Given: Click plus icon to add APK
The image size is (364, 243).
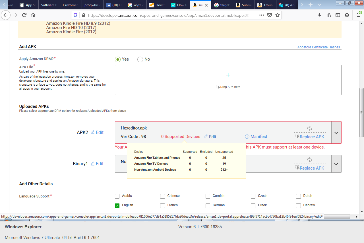Looking at the screenshot, I should [x=228, y=75].
